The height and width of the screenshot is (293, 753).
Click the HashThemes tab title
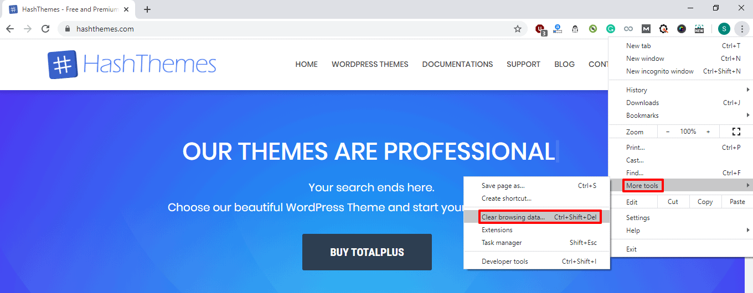70,9
